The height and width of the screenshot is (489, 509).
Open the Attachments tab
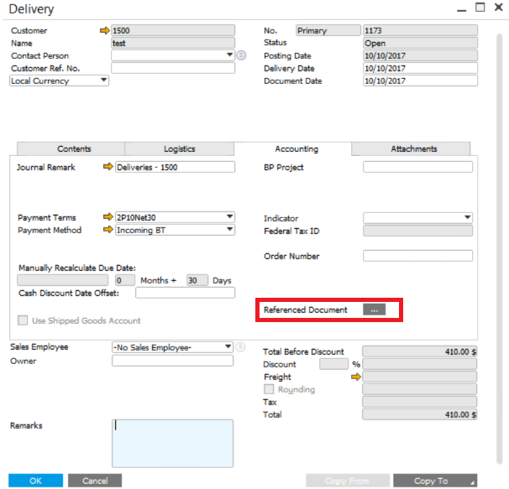pyautogui.click(x=413, y=148)
